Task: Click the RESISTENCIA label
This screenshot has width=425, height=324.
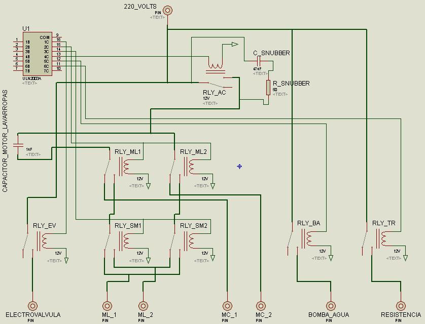Action: [401, 315]
